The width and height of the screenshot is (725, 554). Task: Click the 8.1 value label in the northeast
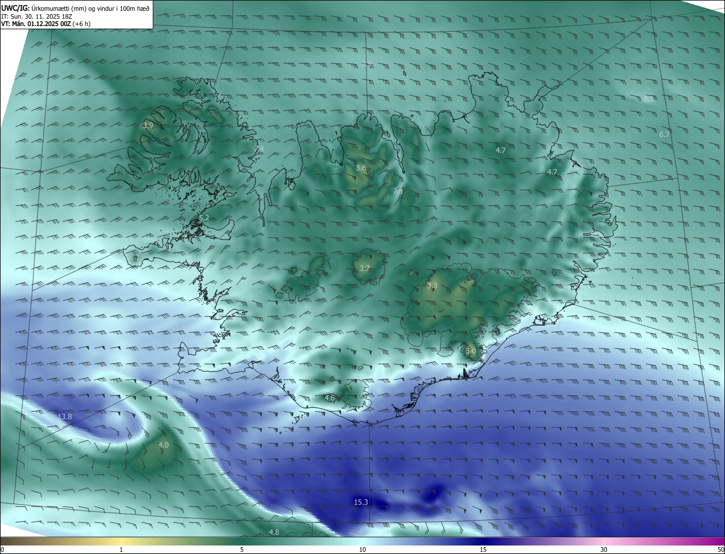(649, 99)
